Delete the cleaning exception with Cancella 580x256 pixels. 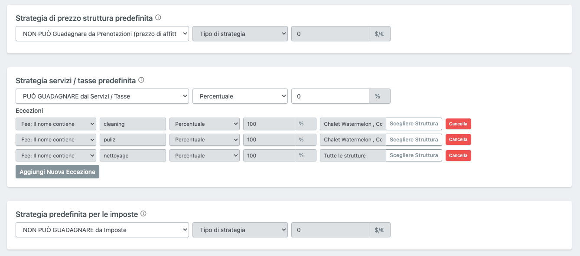click(x=458, y=124)
